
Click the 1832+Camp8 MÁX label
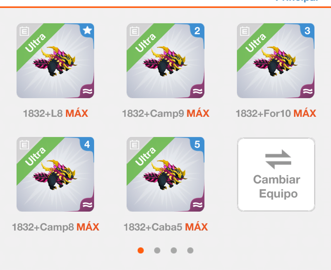point(55,227)
